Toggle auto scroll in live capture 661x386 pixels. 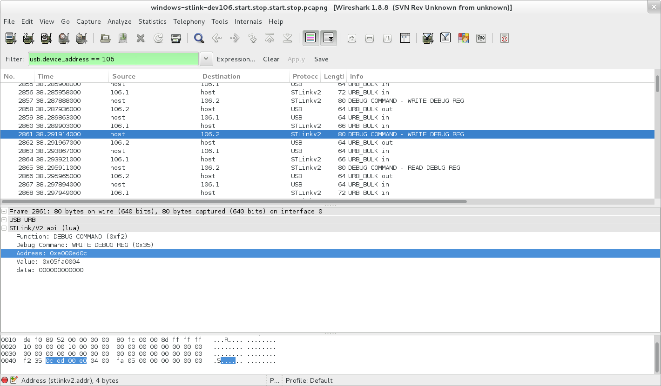click(x=329, y=38)
